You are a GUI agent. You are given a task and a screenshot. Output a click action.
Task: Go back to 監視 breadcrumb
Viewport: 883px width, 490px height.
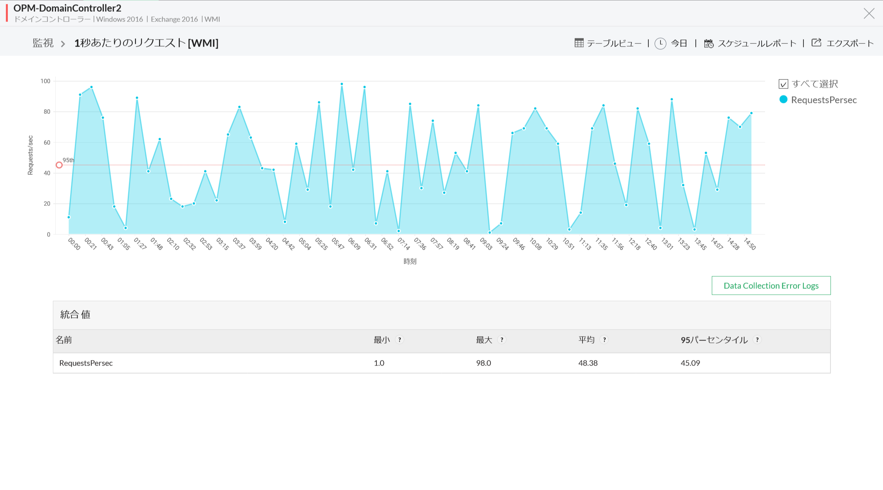coord(43,43)
